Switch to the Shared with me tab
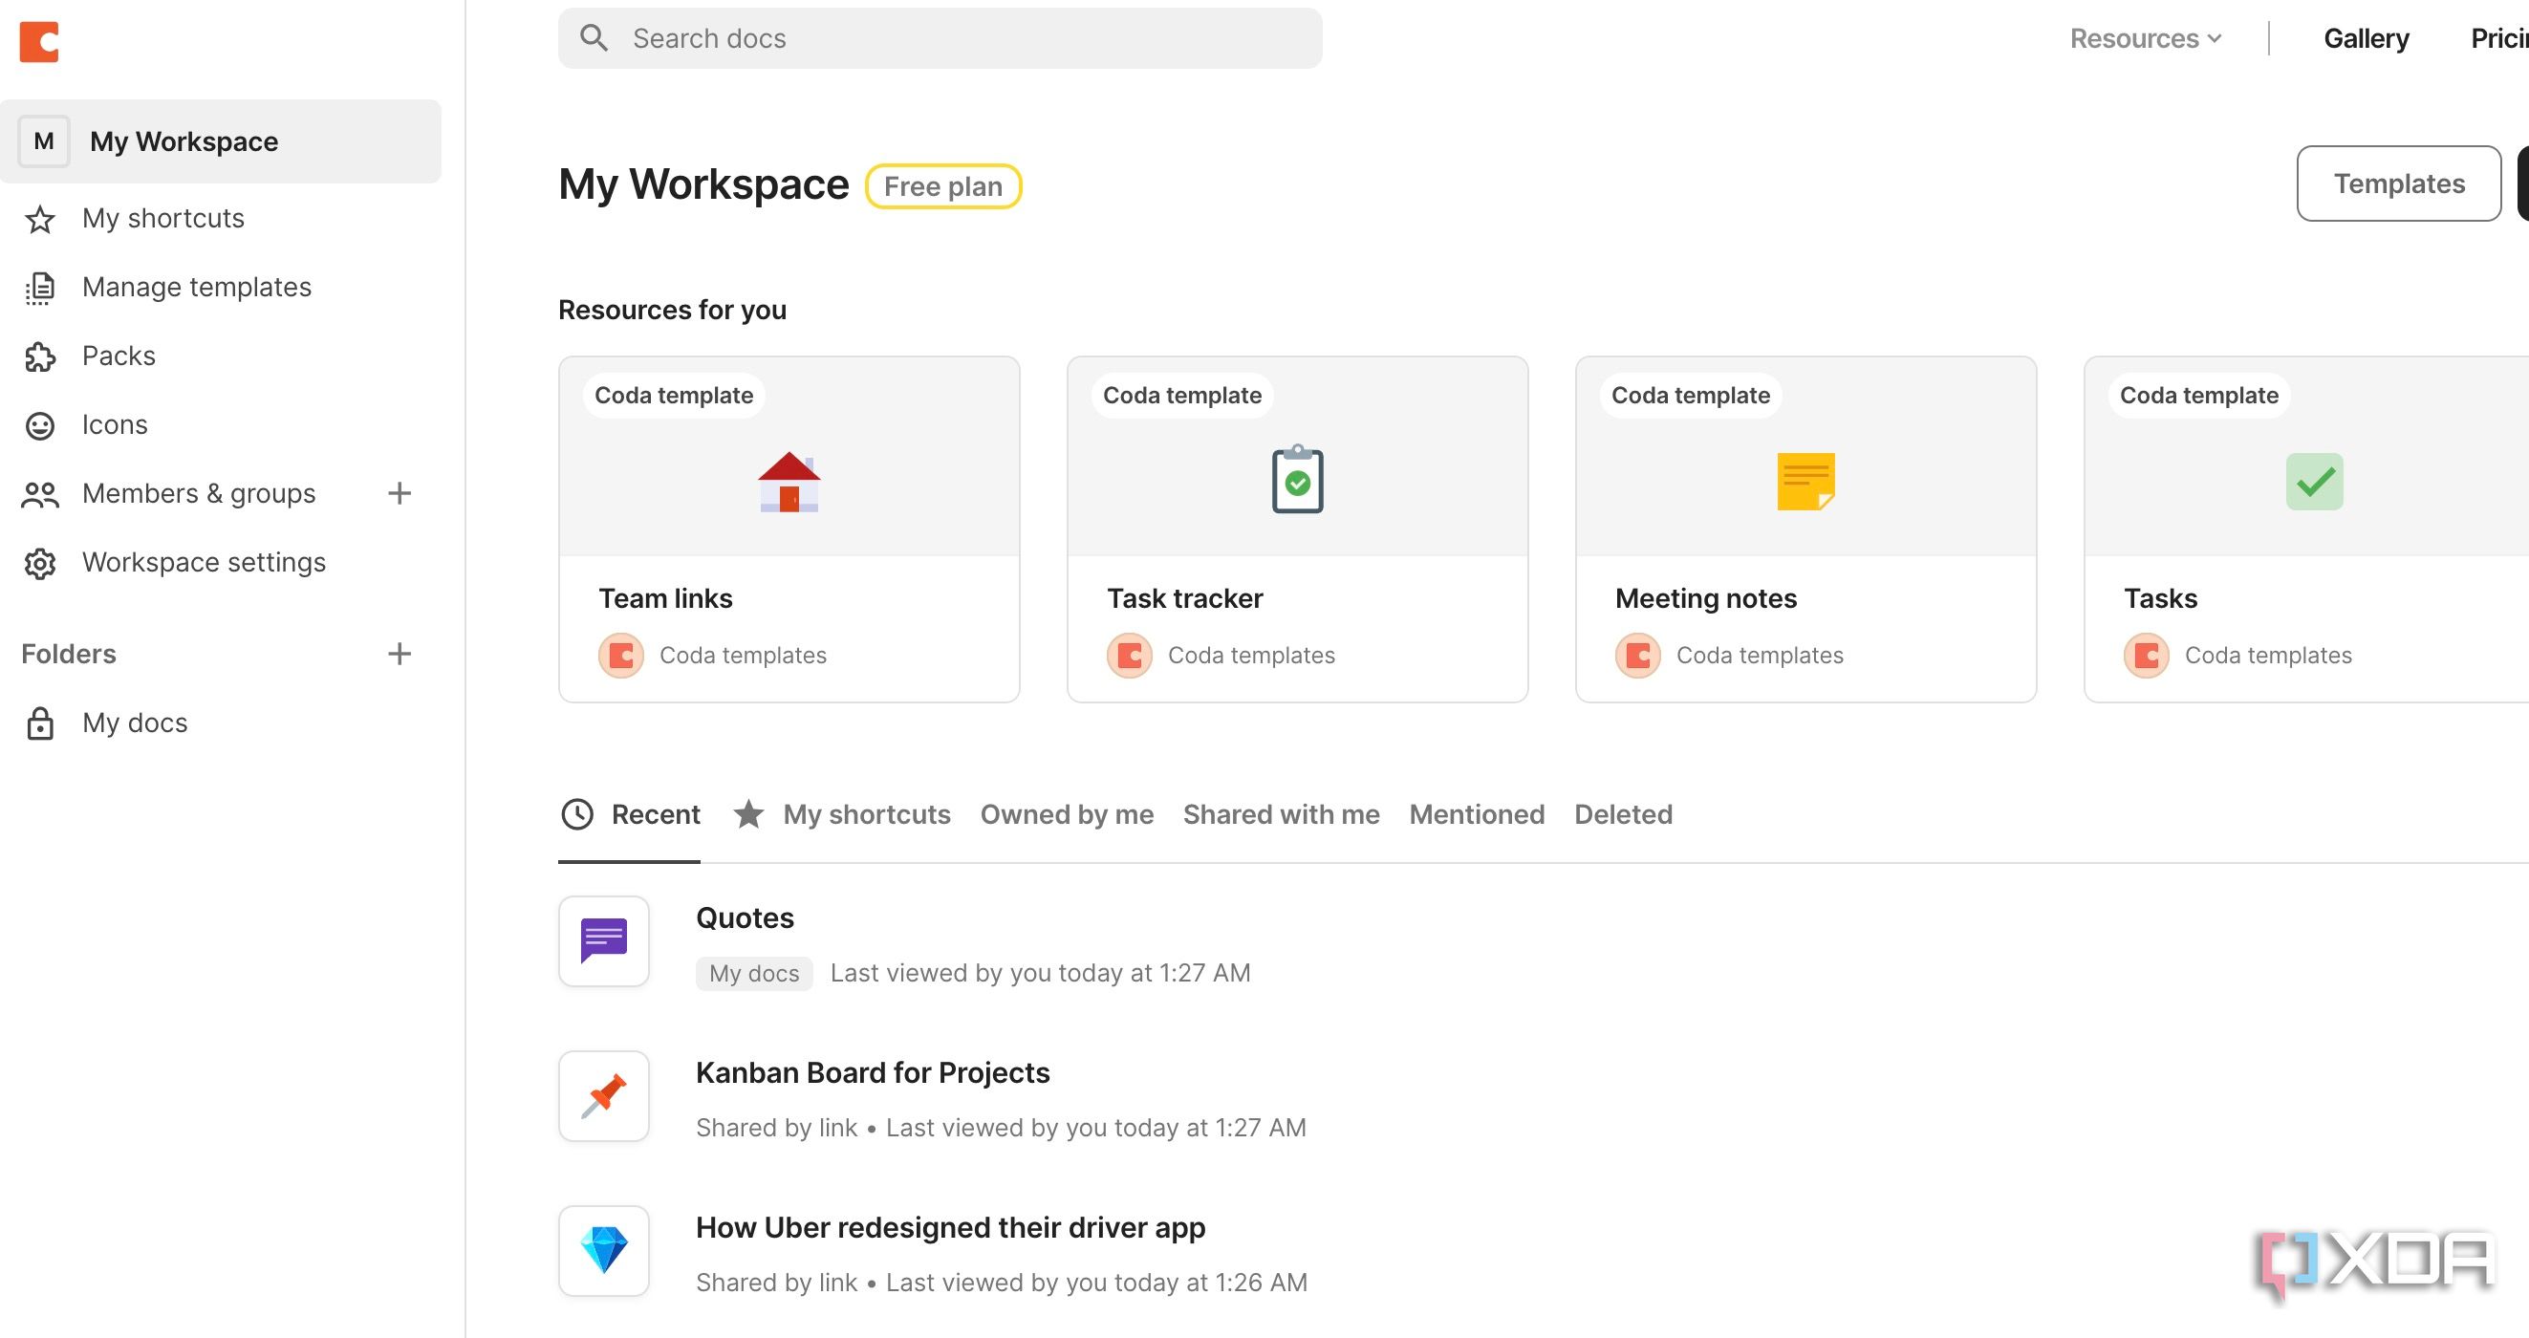The height and width of the screenshot is (1338, 2529). (1281, 815)
